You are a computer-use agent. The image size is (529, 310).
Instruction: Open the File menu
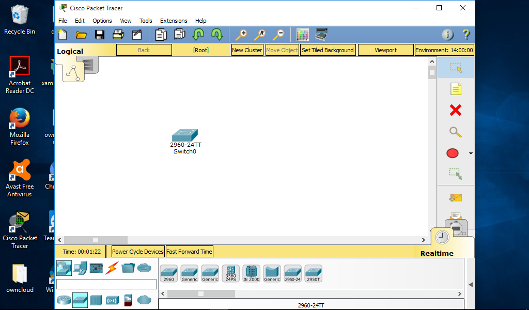coord(63,21)
